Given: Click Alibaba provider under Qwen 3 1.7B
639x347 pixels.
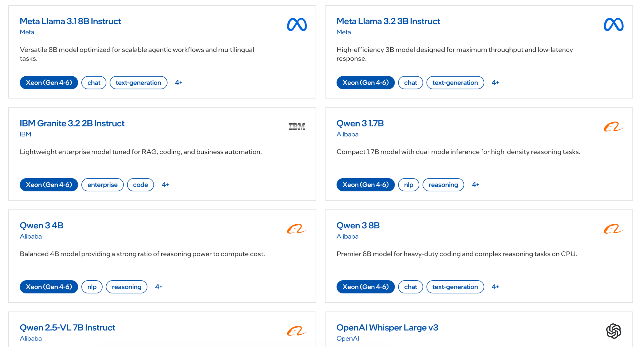Looking at the screenshot, I should click(x=348, y=134).
